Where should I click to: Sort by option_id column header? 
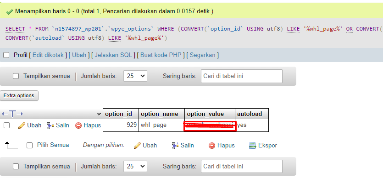click(x=118, y=114)
